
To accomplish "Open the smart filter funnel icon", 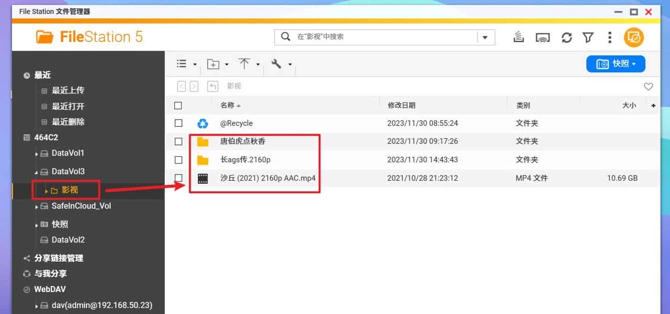I will [588, 38].
